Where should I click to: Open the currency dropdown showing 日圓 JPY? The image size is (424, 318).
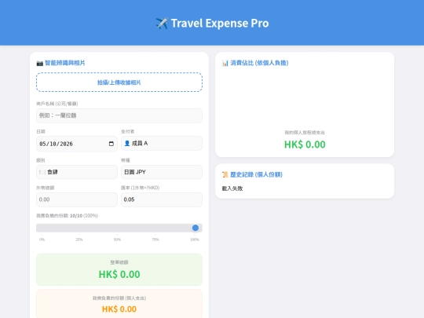tap(162, 172)
